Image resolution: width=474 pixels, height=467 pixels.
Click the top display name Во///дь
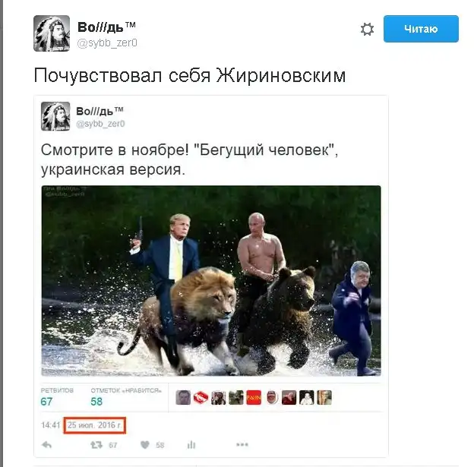pyautogui.click(x=106, y=27)
